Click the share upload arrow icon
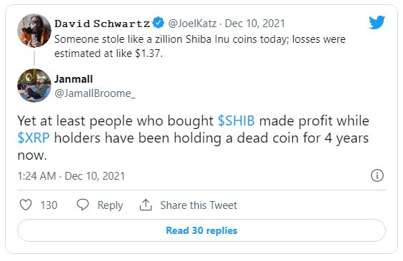403x261 pixels. [146, 205]
